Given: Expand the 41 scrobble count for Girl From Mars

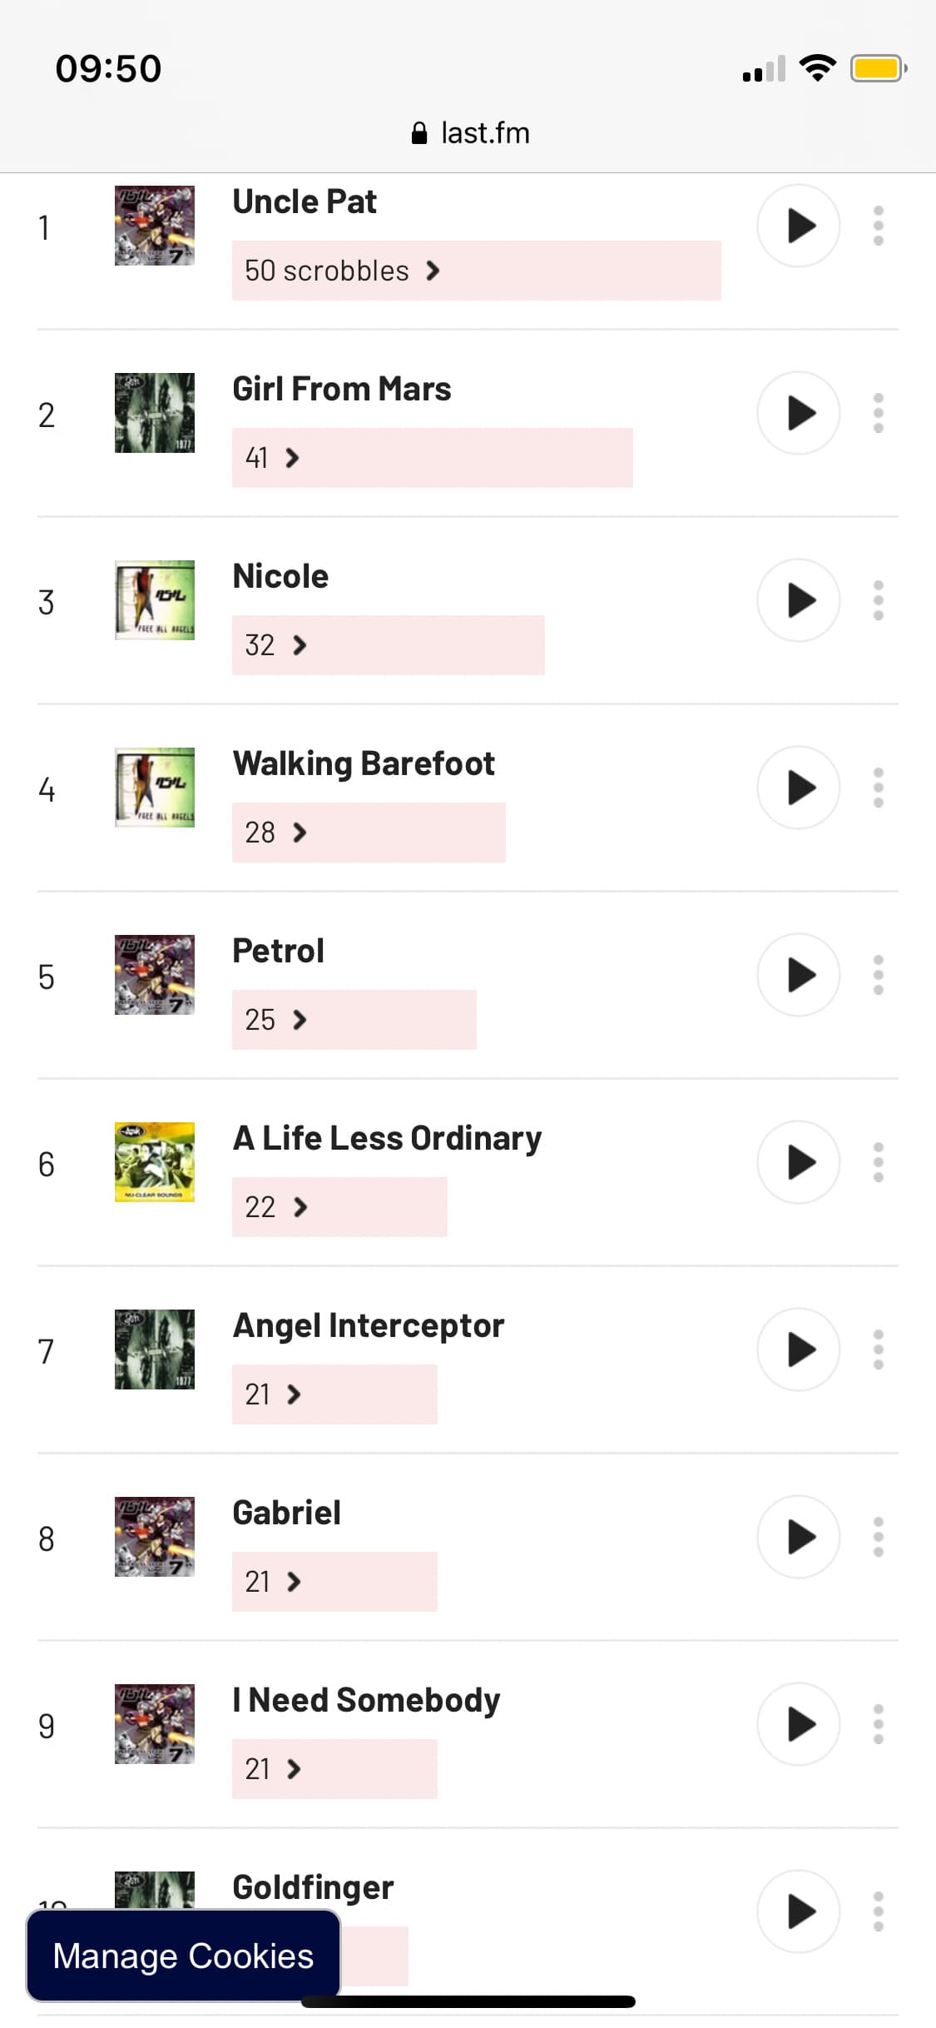Looking at the screenshot, I should point(291,458).
